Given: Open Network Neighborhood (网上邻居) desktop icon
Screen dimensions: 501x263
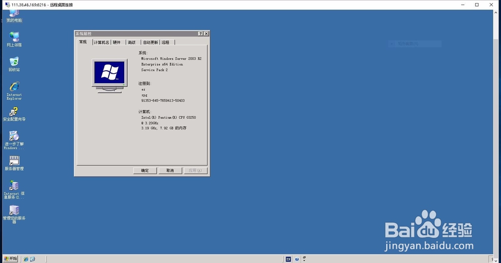Looking at the screenshot, I should click(14, 39).
